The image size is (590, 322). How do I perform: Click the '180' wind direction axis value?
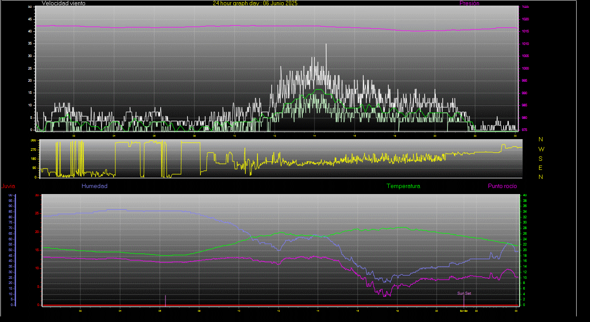pyautogui.click(x=33, y=159)
